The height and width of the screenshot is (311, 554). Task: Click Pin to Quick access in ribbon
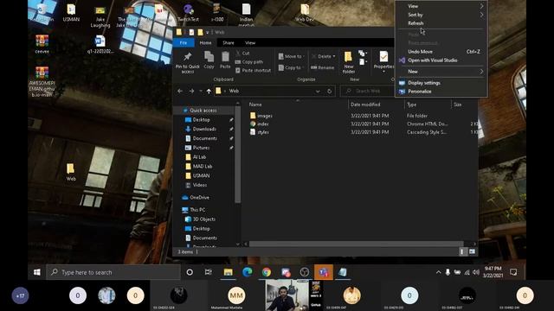187,63
